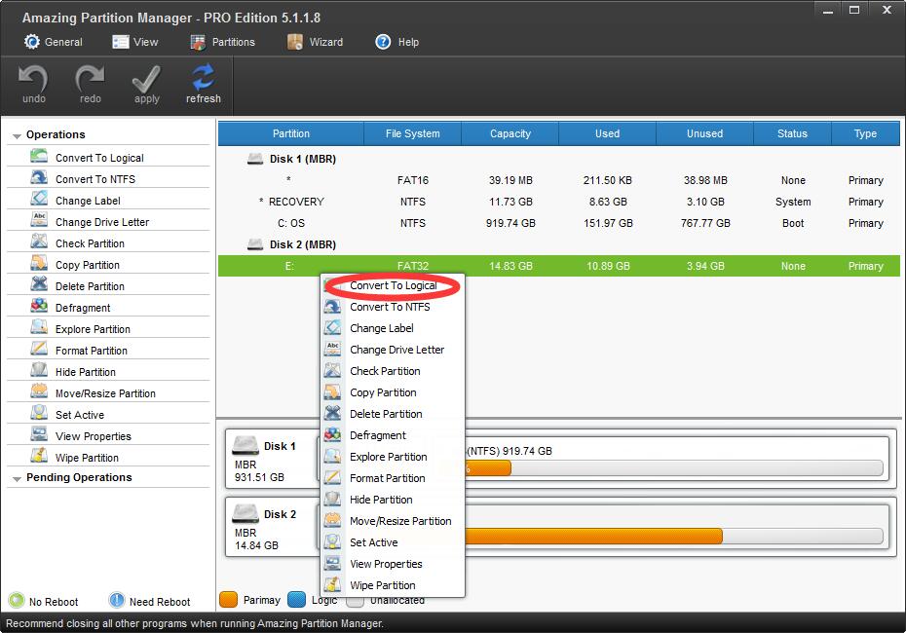Sort by the Capacity column header
906x633 pixels.
tap(510, 133)
